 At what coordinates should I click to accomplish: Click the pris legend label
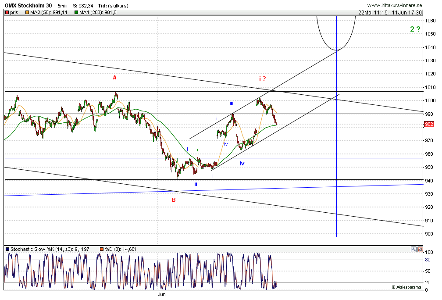tap(14, 12)
